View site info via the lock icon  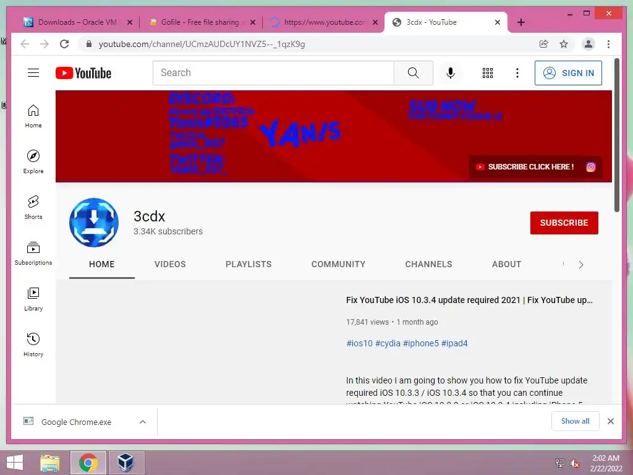point(89,44)
